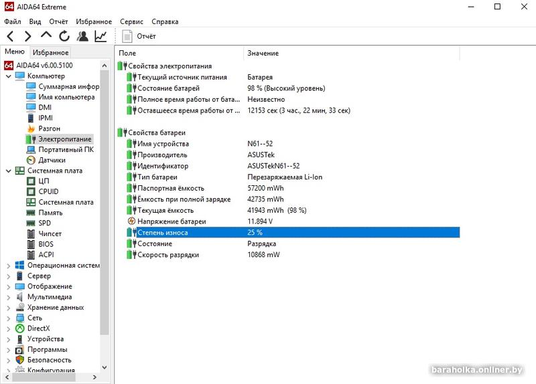The image size is (536, 384).
Task: Go back with the left arrow toolbar icon
Action: click(x=10, y=36)
